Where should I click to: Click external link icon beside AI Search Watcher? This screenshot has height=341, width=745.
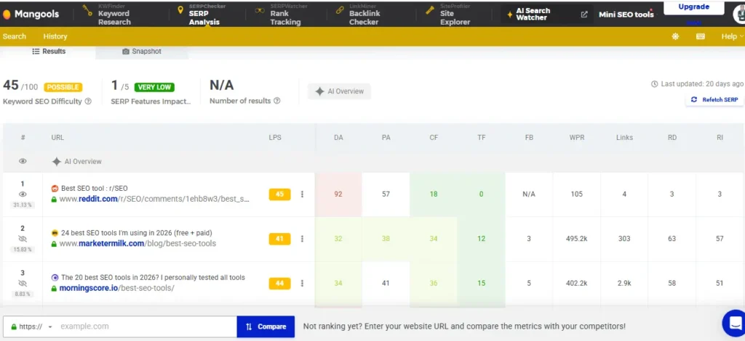[584, 15]
